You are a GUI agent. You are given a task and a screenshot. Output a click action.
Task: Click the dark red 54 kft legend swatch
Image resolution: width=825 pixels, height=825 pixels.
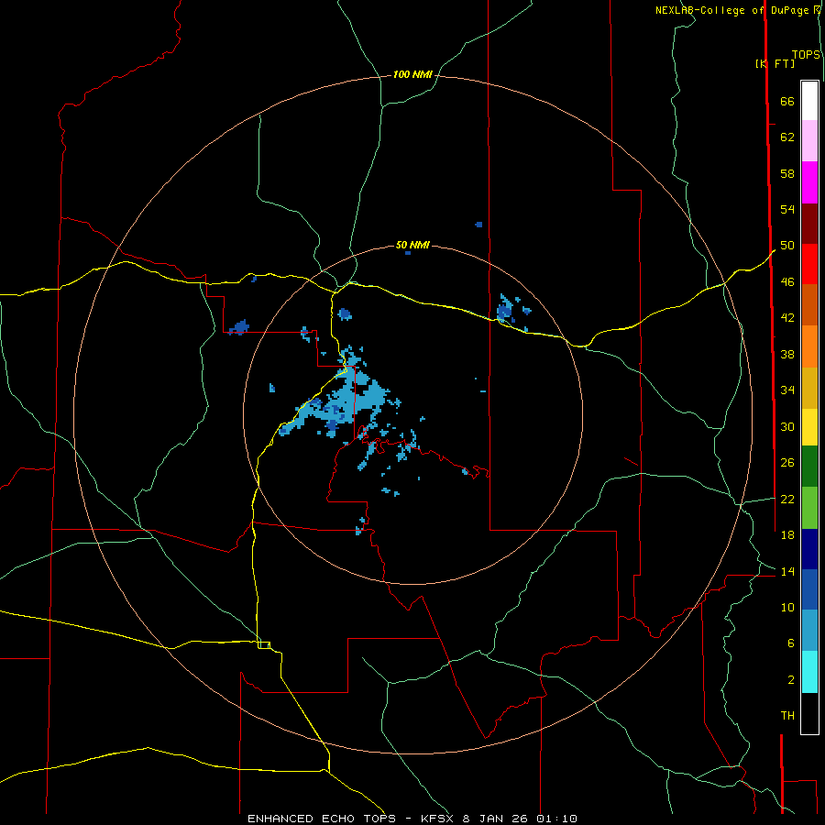(809, 224)
